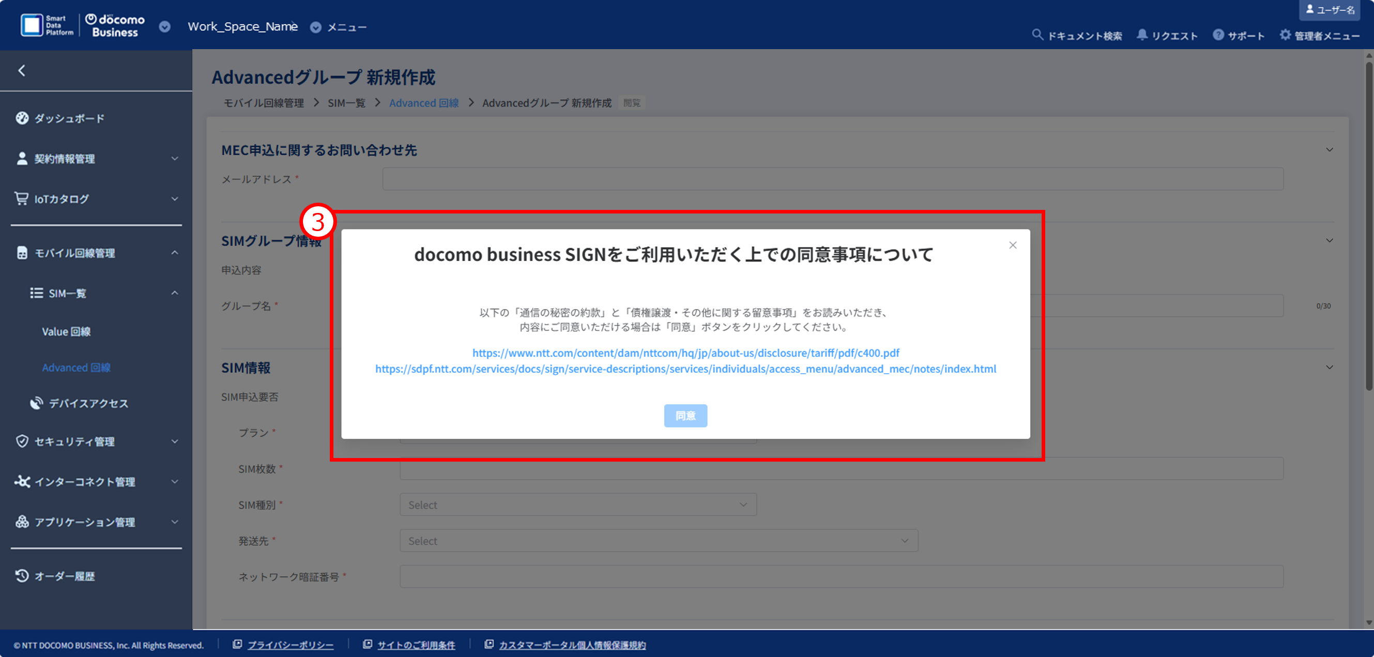Select Value回線 in sidebar

[x=66, y=331]
